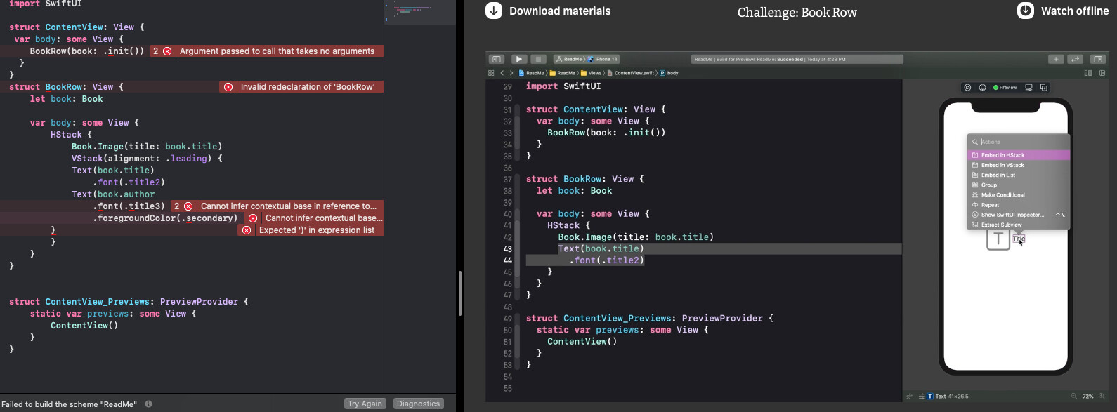This screenshot has width=1117, height=412.
Task: Open the Views folder breadcrumb
Action: click(592, 73)
